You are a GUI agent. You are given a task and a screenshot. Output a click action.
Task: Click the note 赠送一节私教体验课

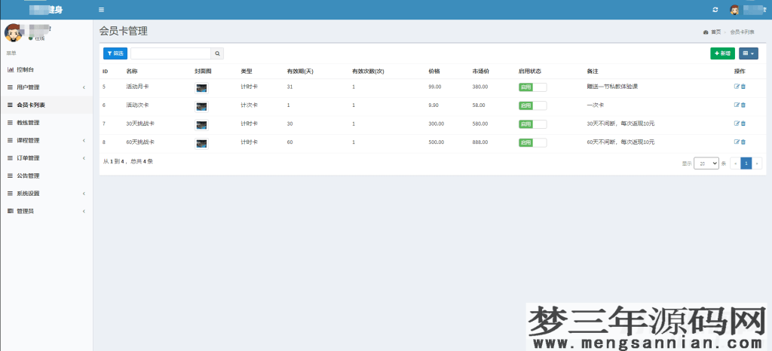[612, 87]
